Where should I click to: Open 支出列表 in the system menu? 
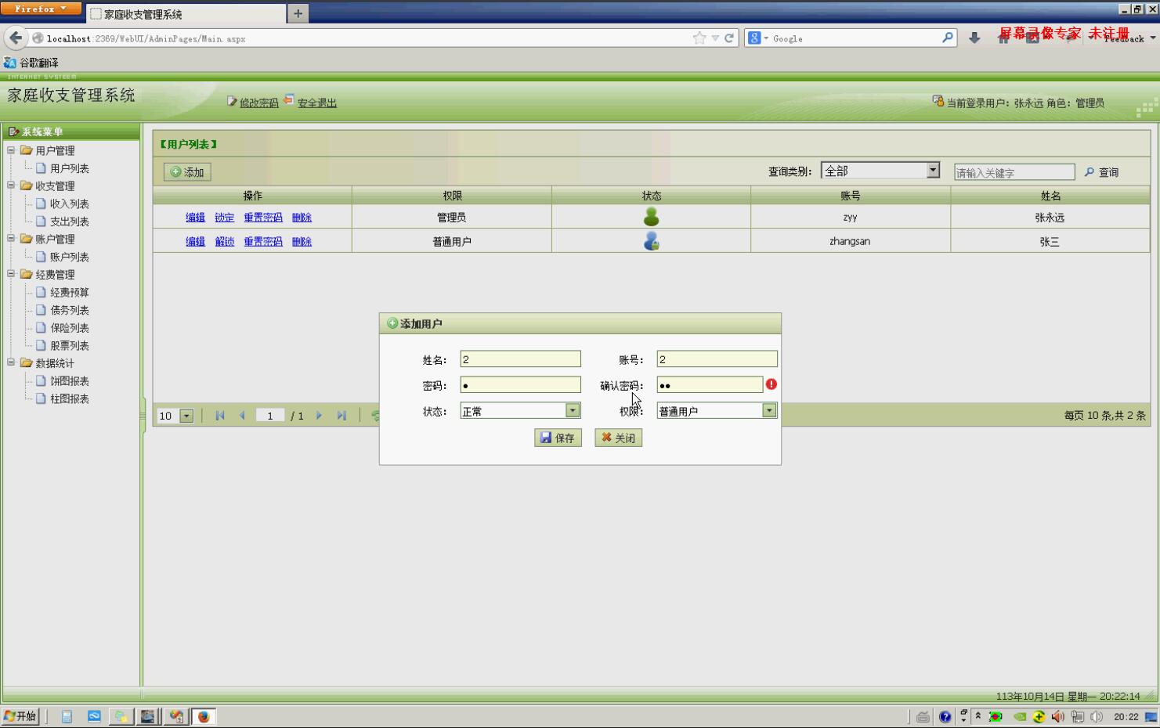click(x=69, y=222)
